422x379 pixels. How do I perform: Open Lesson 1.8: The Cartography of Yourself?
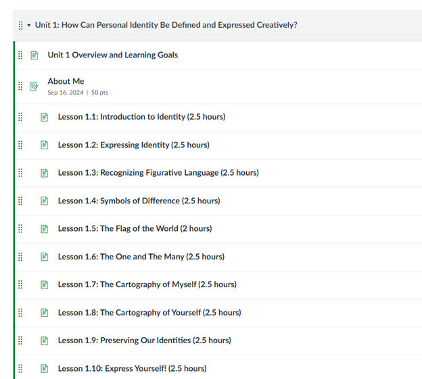[x=149, y=313]
